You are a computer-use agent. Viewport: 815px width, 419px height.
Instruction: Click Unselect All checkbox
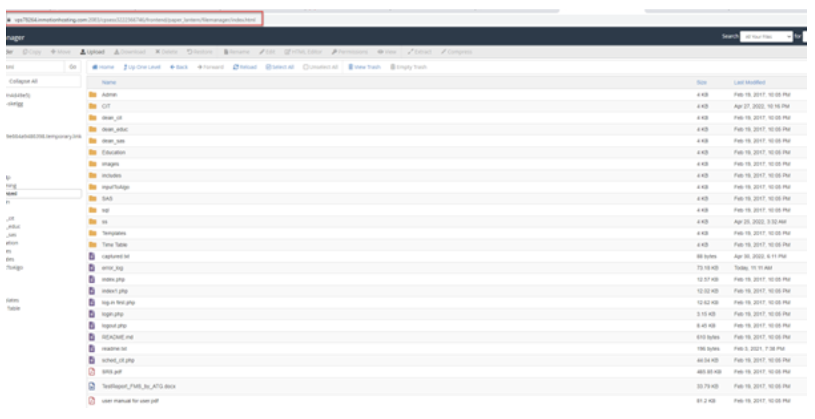[321, 67]
